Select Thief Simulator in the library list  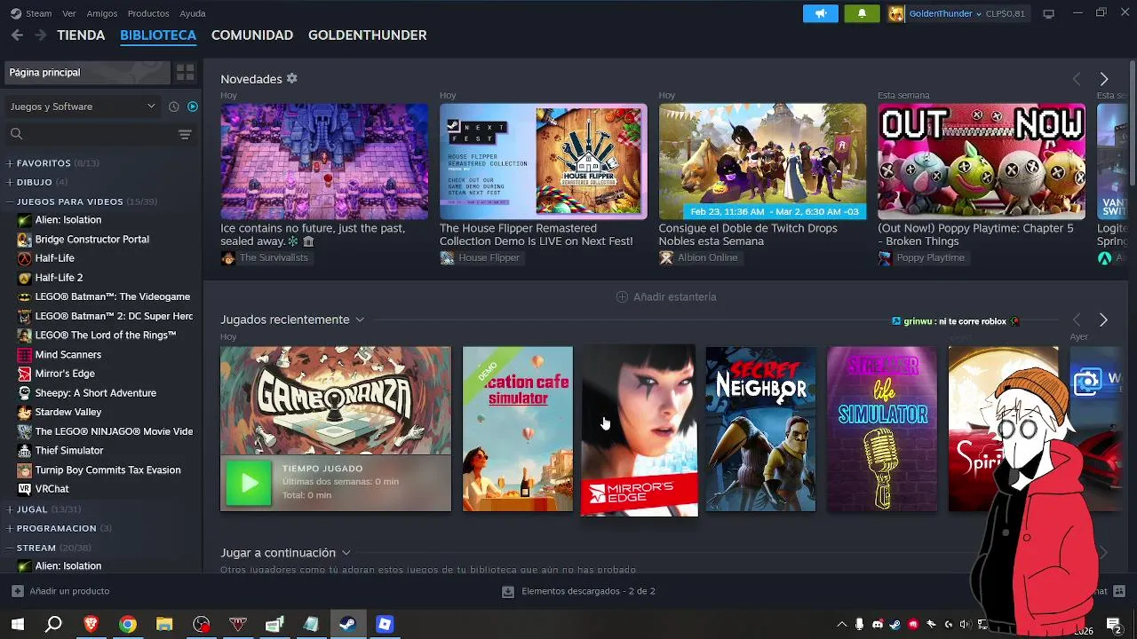[69, 451]
